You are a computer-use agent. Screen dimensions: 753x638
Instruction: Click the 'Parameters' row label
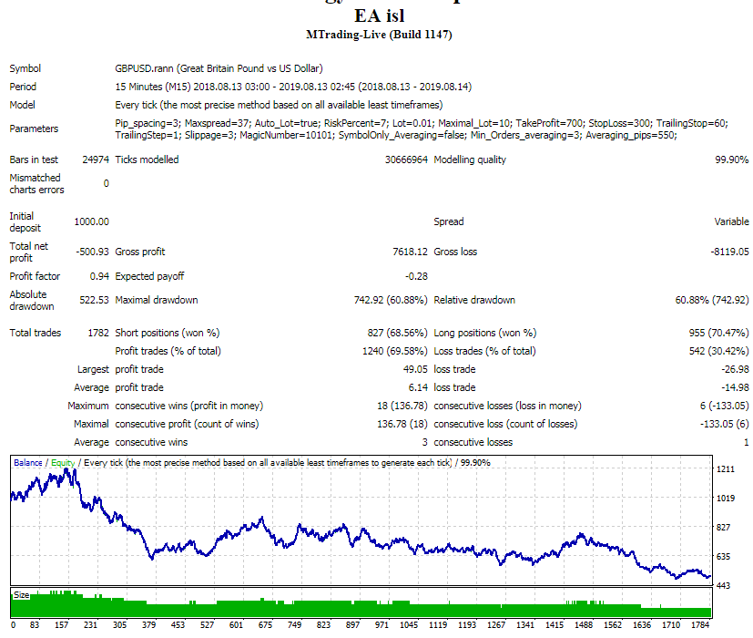(34, 129)
